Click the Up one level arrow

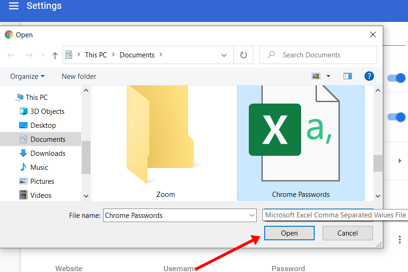click(x=55, y=55)
